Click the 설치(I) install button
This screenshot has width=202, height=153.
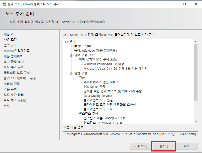click(164, 146)
